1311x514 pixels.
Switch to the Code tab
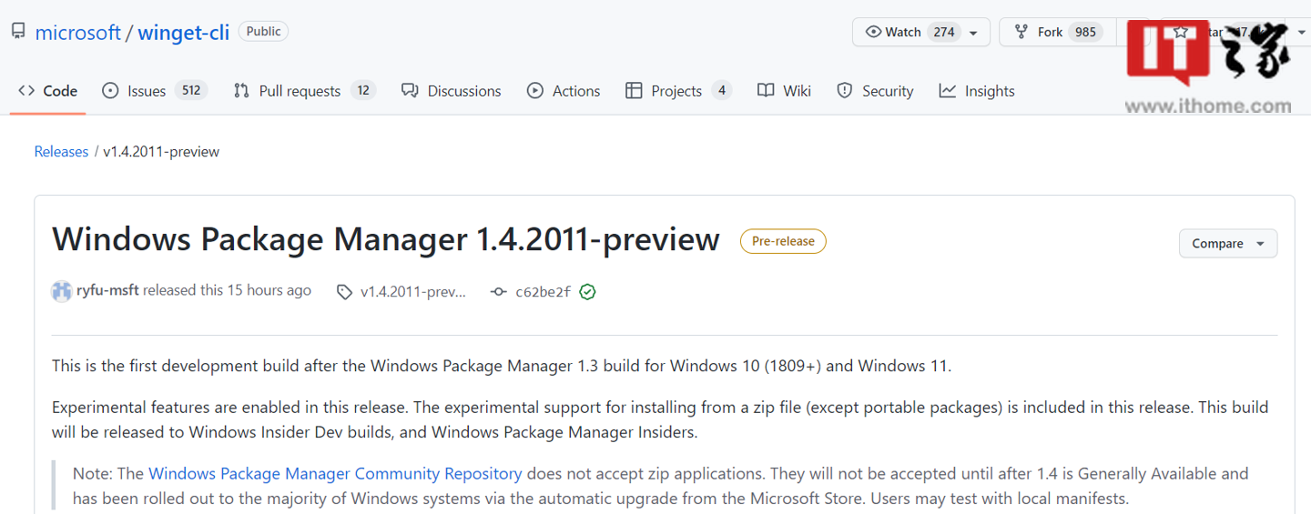pyautogui.click(x=48, y=91)
